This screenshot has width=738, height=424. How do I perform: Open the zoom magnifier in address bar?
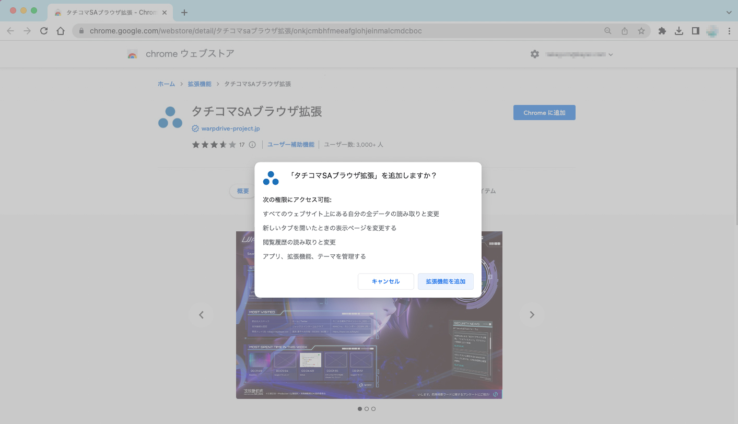tap(608, 31)
